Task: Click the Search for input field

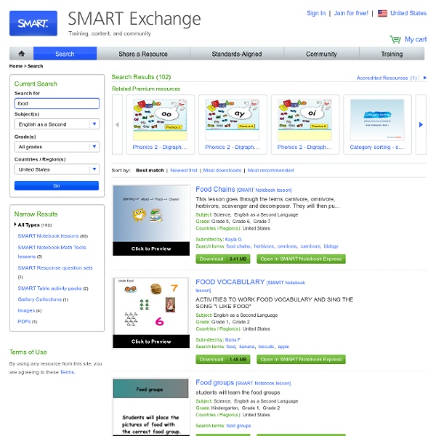Action: coord(57,103)
